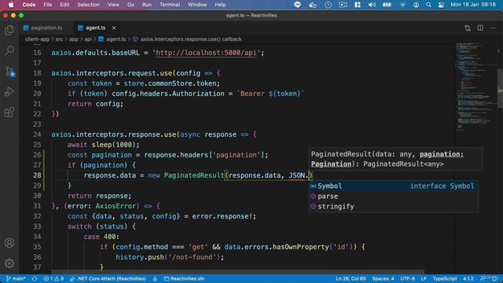This screenshot has width=503, height=283.
Task: Close the agent.ts tab
Action: [114, 28]
